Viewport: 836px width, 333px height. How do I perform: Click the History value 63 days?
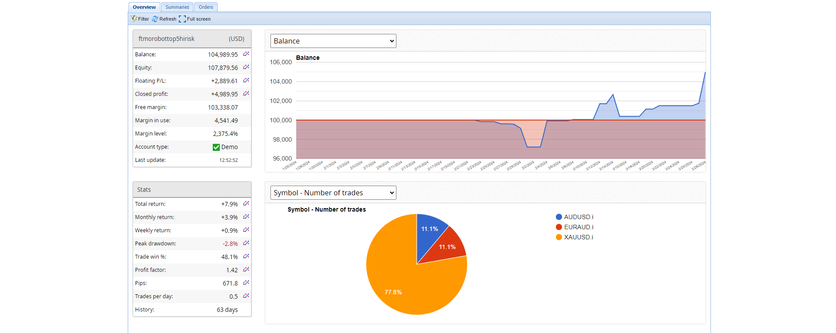coord(227,310)
